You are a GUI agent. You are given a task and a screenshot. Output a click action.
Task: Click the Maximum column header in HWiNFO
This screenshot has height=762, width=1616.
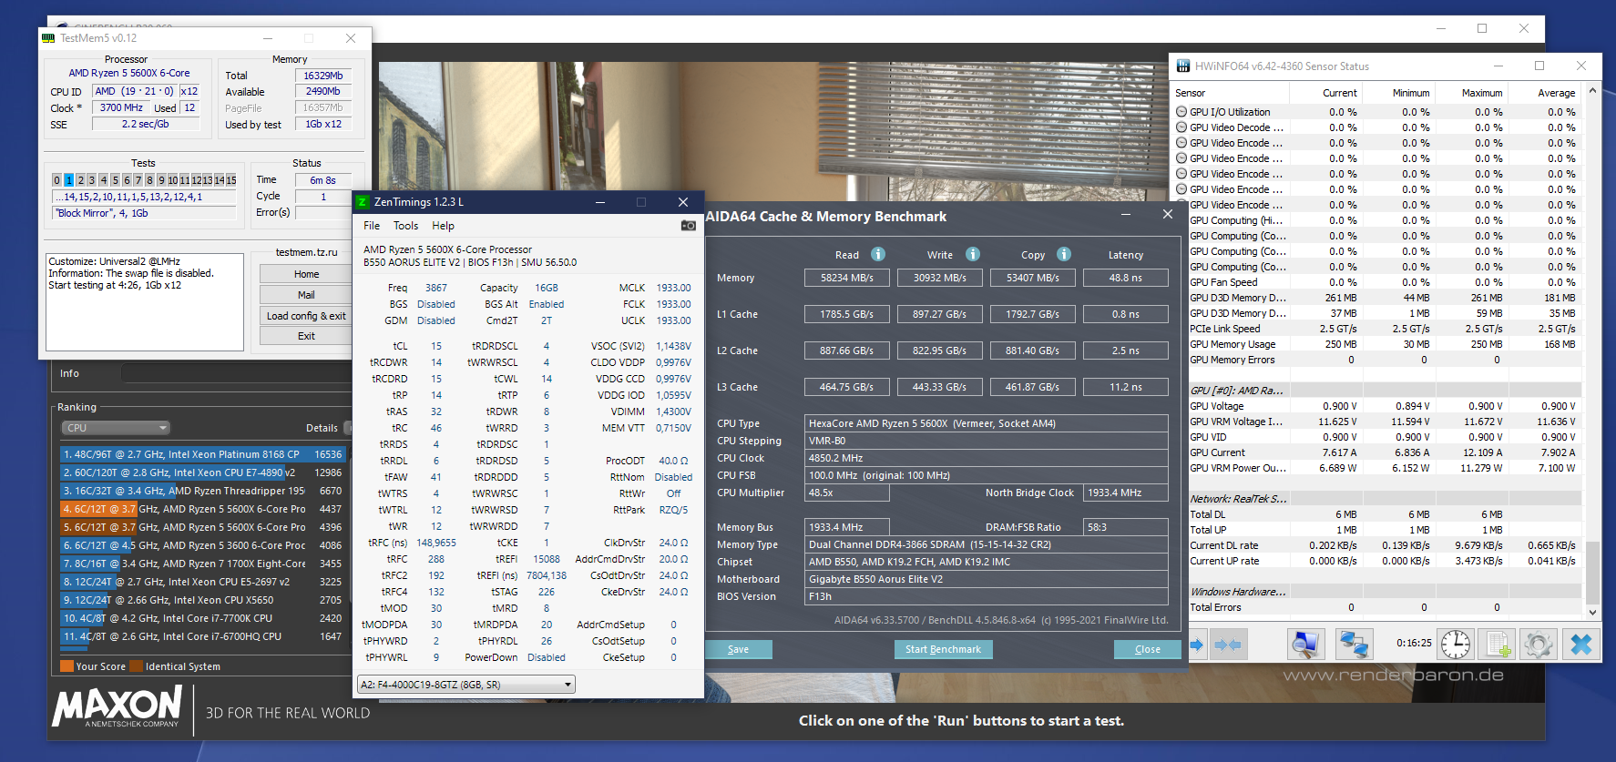tap(1470, 93)
